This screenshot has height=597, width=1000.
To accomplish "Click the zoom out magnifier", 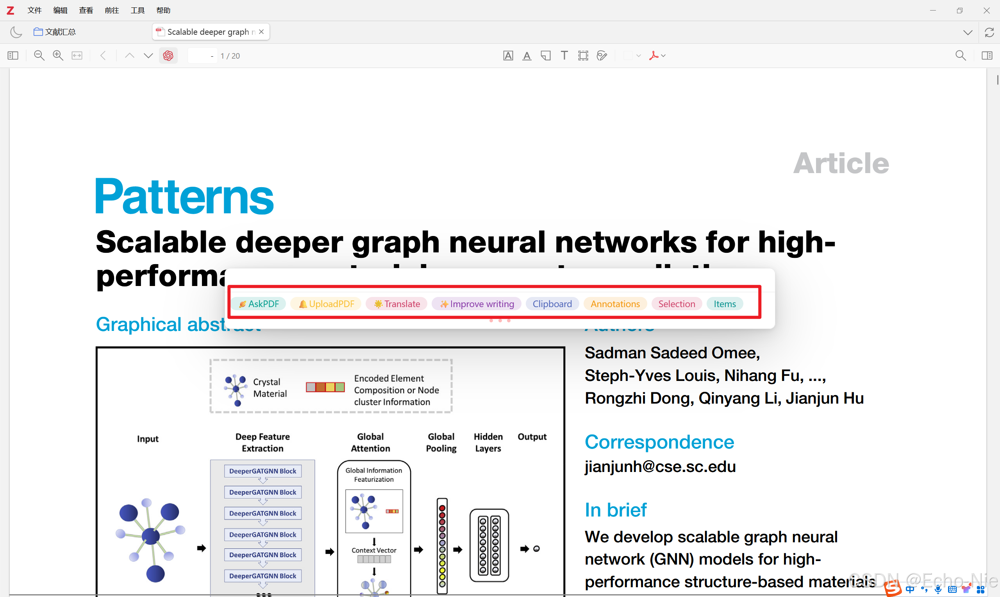I will click(x=39, y=55).
